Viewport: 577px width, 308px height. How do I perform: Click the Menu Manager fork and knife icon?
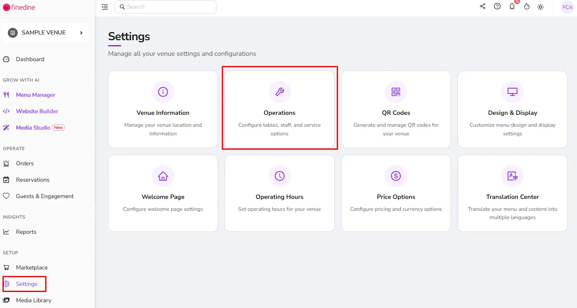pyautogui.click(x=6, y=95)
